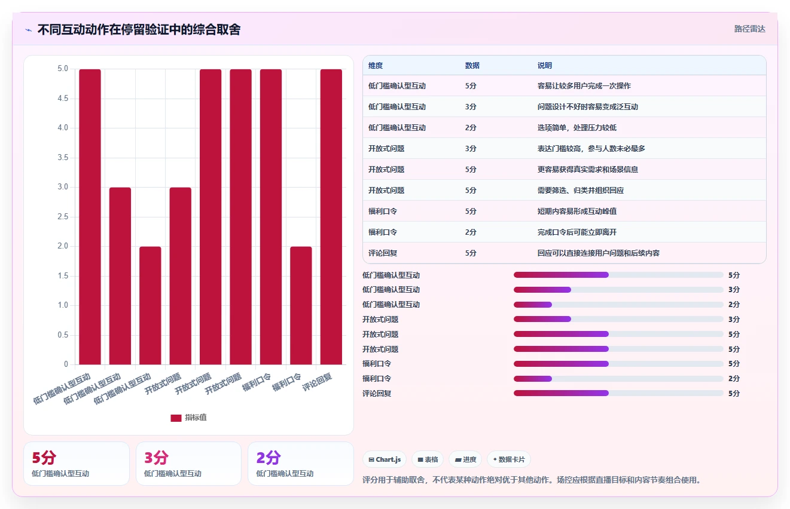Click the 福利口令 bar with value 2.0
The width and height of the screenshot is (790, 509).
301,305
